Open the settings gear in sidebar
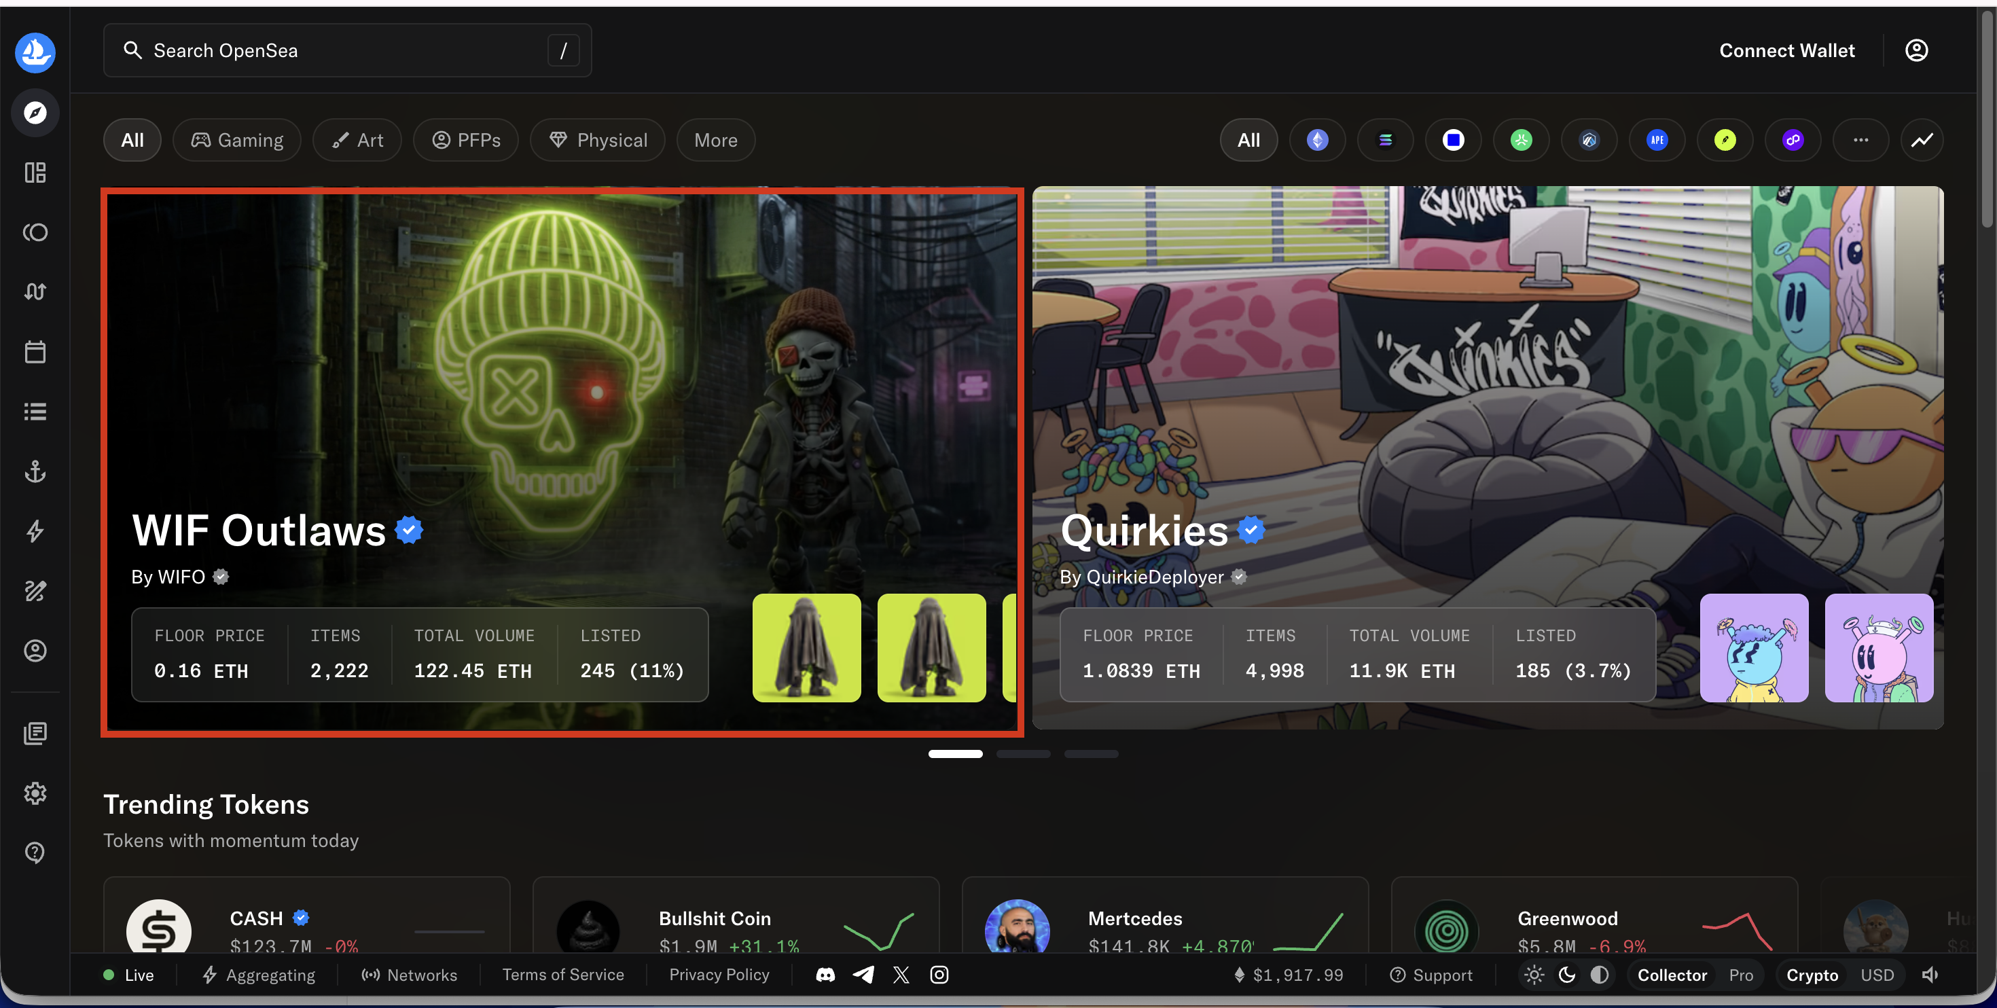 [x=35, y=793]
